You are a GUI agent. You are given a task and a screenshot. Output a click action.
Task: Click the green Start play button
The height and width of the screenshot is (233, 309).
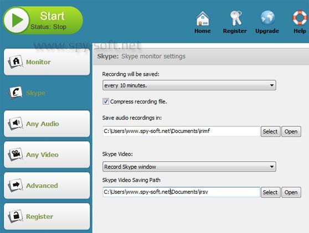(17, 20)
